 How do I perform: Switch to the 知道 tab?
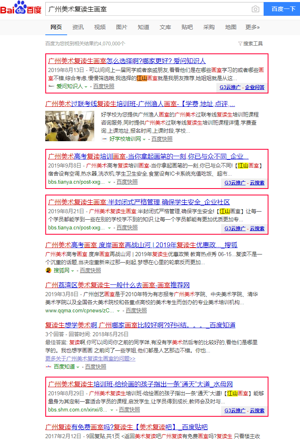pyautogui.click(x=144, y=27)
